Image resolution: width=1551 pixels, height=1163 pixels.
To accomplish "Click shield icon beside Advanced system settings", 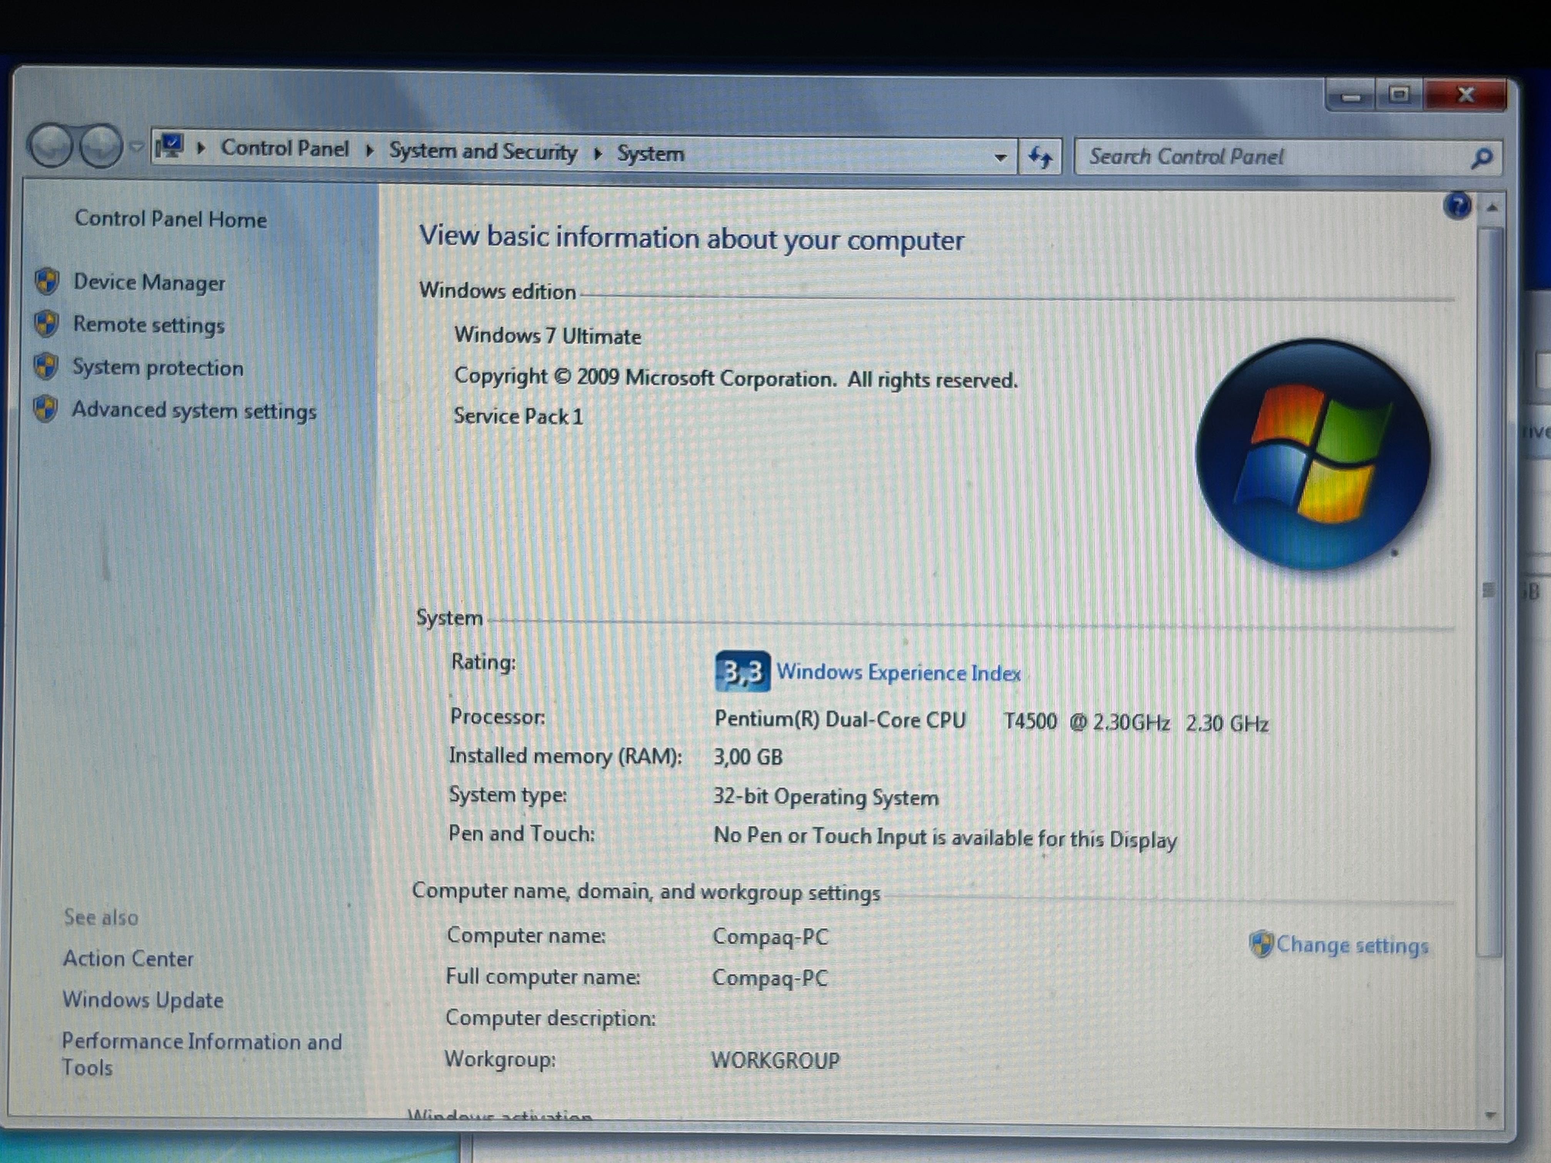I will point(45,409).
